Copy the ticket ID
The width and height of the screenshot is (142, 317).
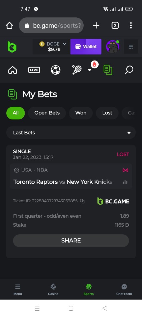82,201
